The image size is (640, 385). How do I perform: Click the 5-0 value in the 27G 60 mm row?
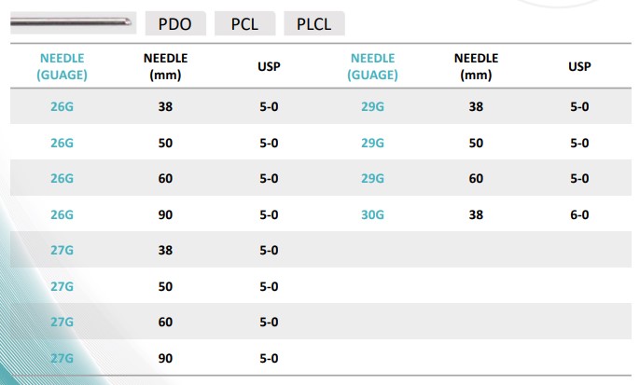pos(269,322)
